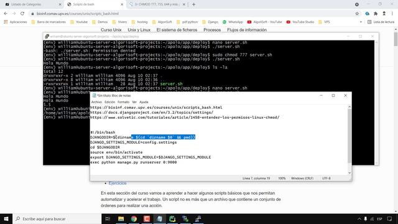Open the hosting bookmark folder

pos(139,22)
